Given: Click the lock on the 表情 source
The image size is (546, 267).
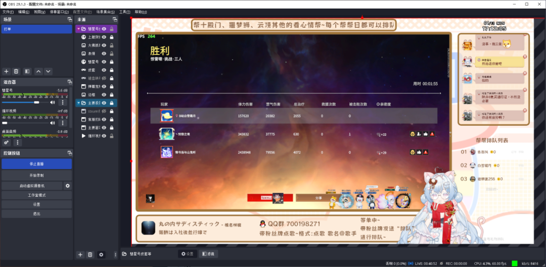Looking at the screenshot, I should coord(112,54).
